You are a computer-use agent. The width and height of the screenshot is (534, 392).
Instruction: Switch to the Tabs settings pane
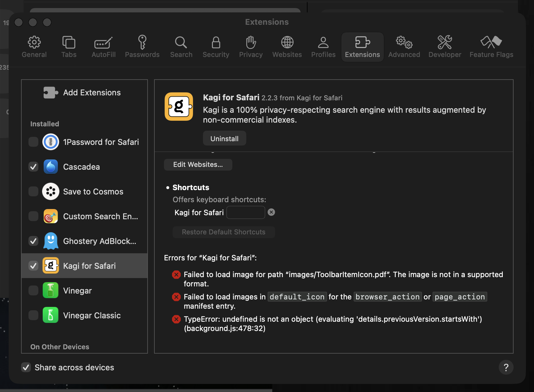(x=69, y=47)
